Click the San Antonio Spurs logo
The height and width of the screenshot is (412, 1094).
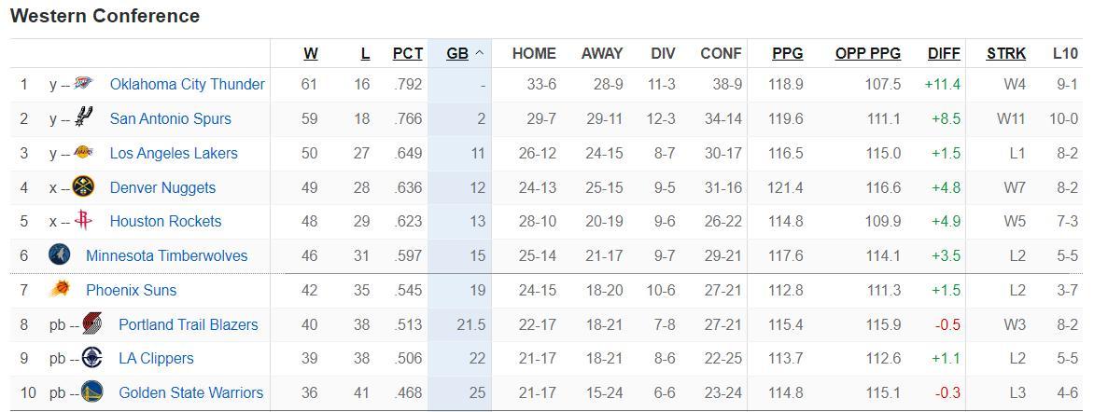point(83,118)
